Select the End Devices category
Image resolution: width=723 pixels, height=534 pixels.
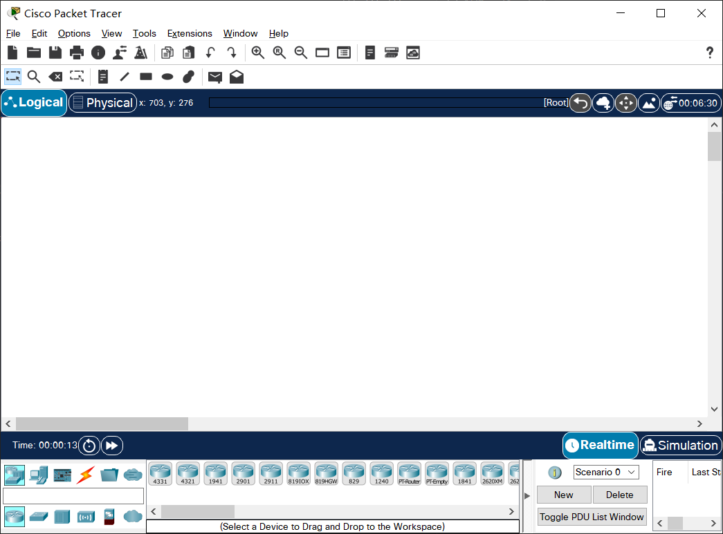coord(39,475)
